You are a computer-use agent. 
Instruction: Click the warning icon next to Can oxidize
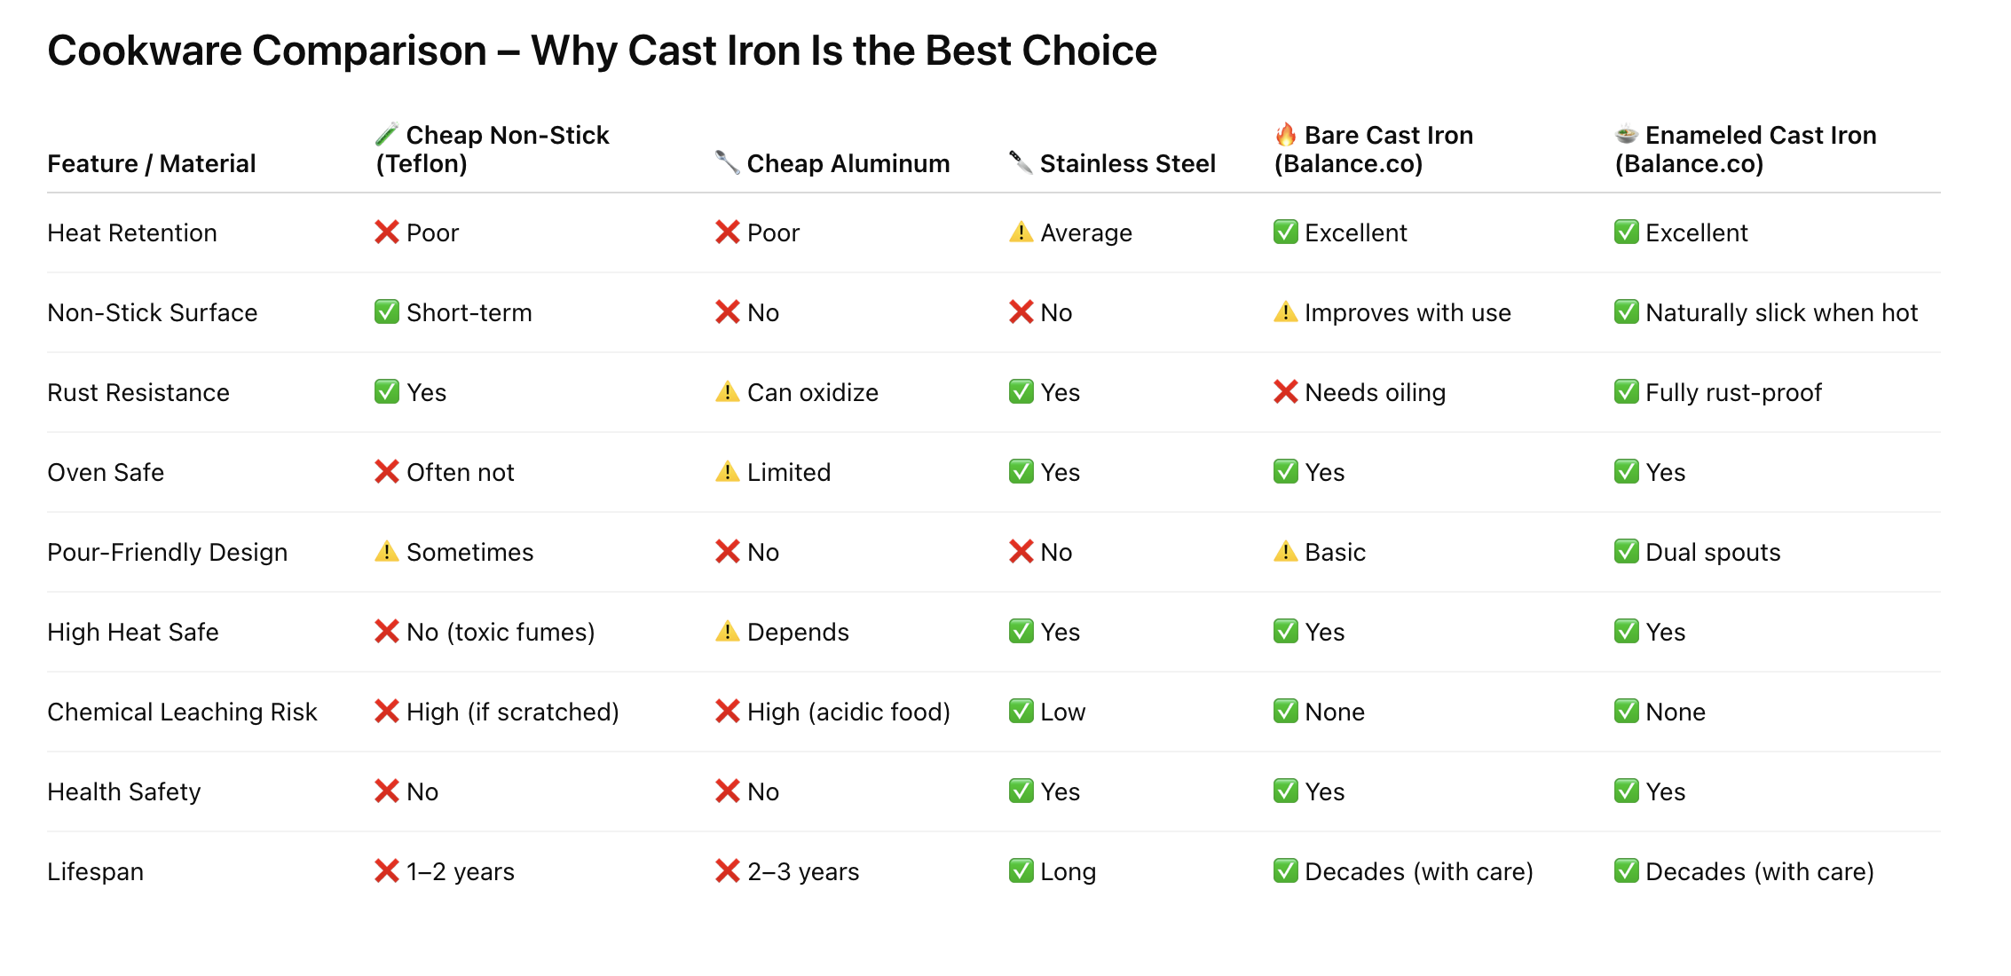pyautogui.click(x=727, y=392)
